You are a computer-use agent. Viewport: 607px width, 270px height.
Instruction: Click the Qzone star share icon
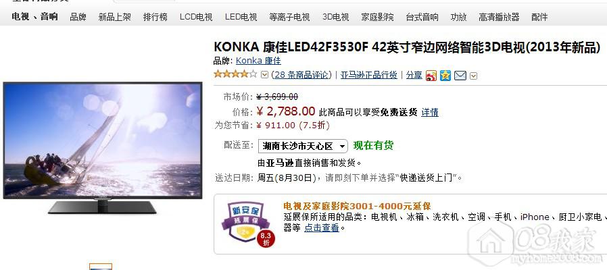click(x=445, y=76)
